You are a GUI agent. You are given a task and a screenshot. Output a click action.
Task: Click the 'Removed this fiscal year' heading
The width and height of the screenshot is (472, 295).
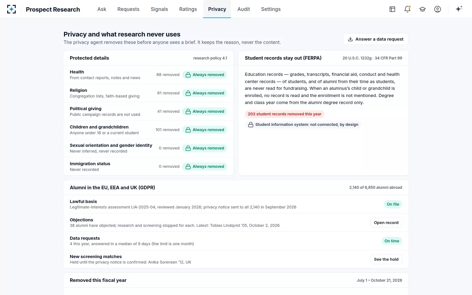[x=98, y=280]
